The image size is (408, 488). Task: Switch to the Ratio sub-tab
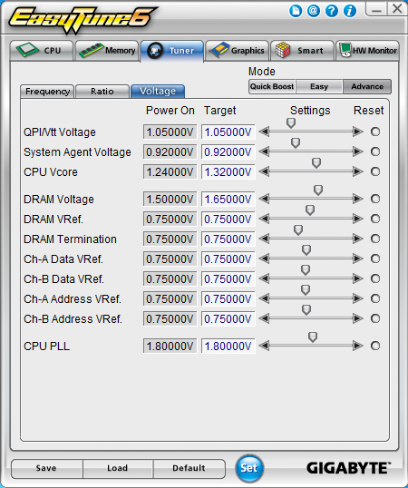pyautogui.click(x=102, y=92)
